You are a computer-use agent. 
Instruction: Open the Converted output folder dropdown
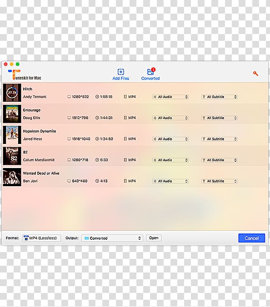(112, 238)
